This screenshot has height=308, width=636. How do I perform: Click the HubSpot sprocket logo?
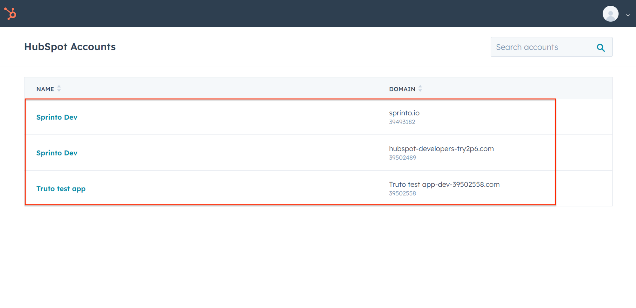10,14
